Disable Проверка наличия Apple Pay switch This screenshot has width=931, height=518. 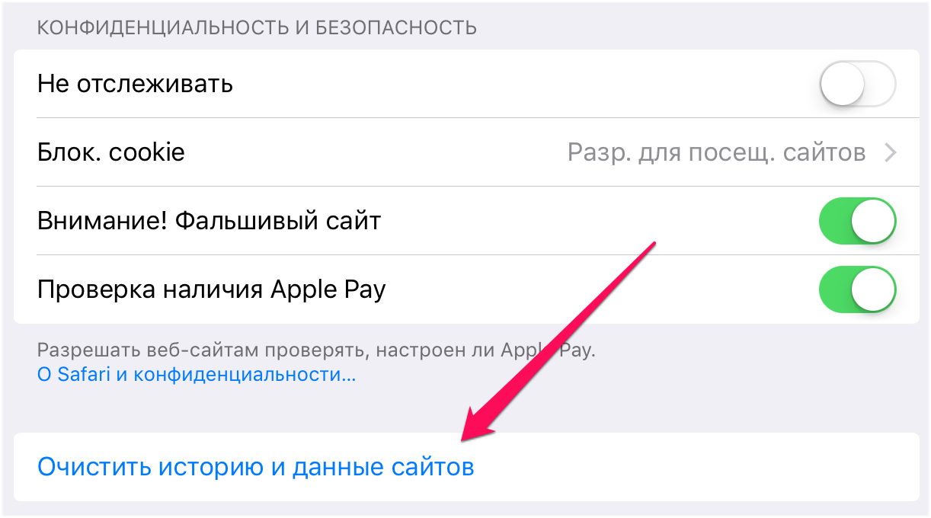[857, 289]
